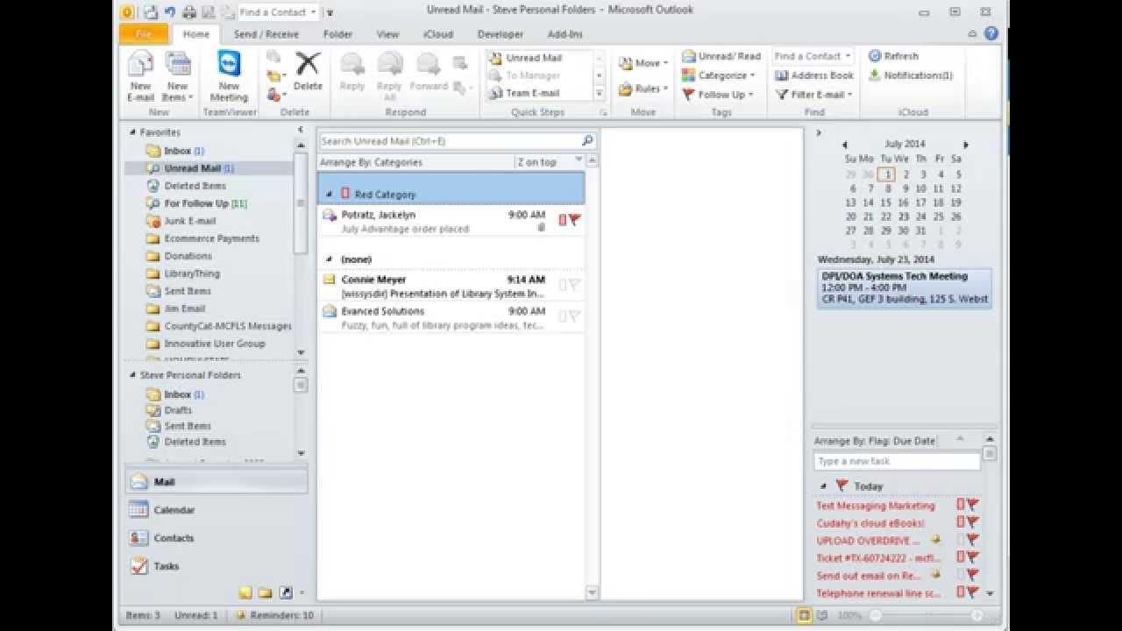This screenshot has width=1122, height=631.
Task: Expand the Quick Steps gallery
Action: point(600,93)
